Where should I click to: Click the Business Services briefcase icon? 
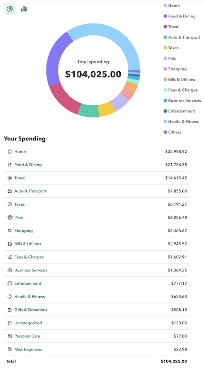[10, 270]
